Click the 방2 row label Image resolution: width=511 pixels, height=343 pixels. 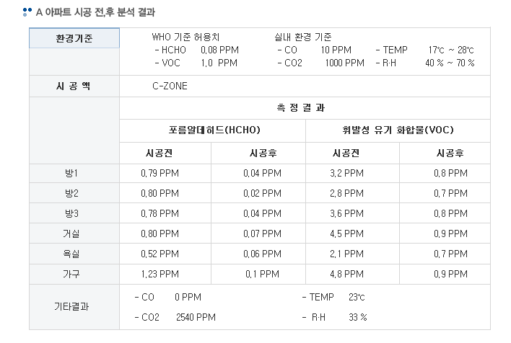pyautogui.click(x=71, y=193)
